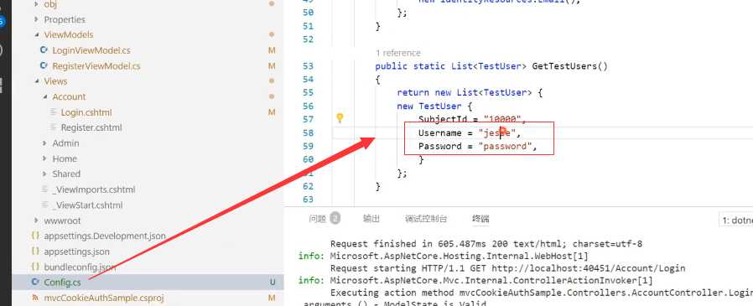Open appsettings.Development.json
753x306 pixels.
105,236
